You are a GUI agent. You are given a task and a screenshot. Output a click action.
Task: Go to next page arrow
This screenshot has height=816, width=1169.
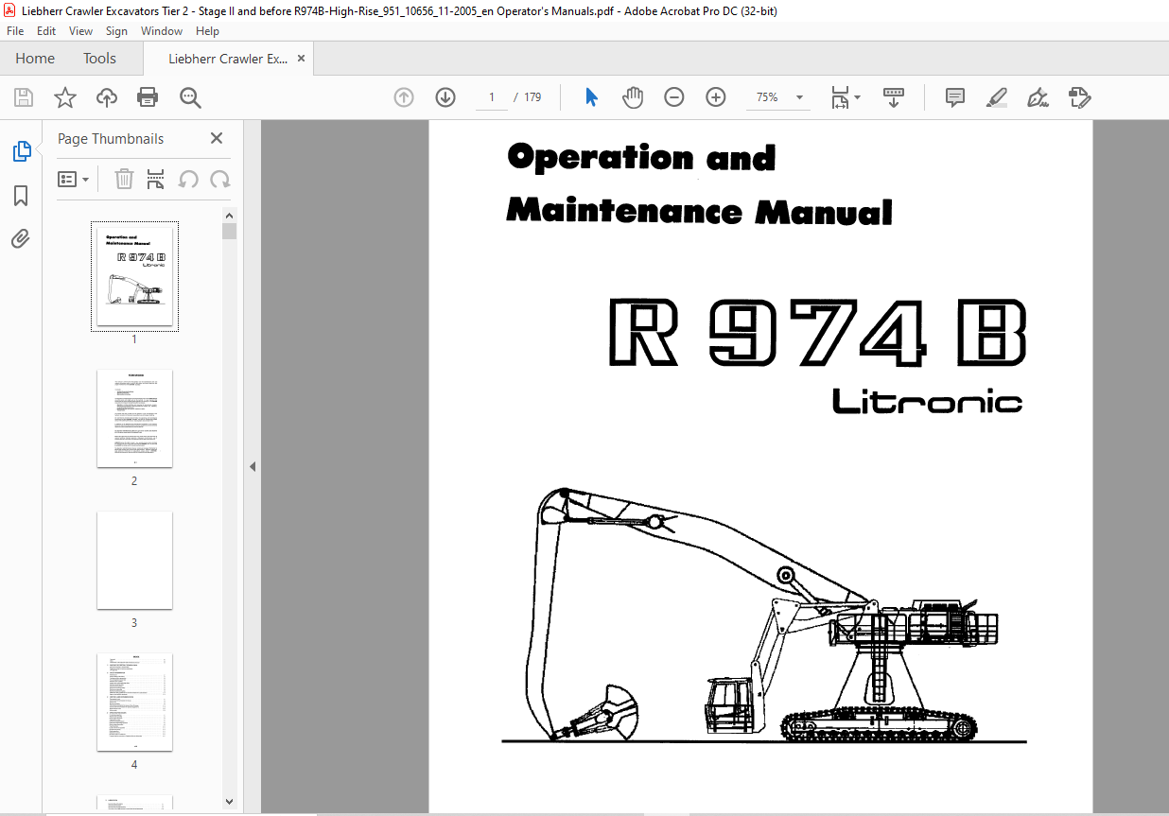tap(445, 97)
